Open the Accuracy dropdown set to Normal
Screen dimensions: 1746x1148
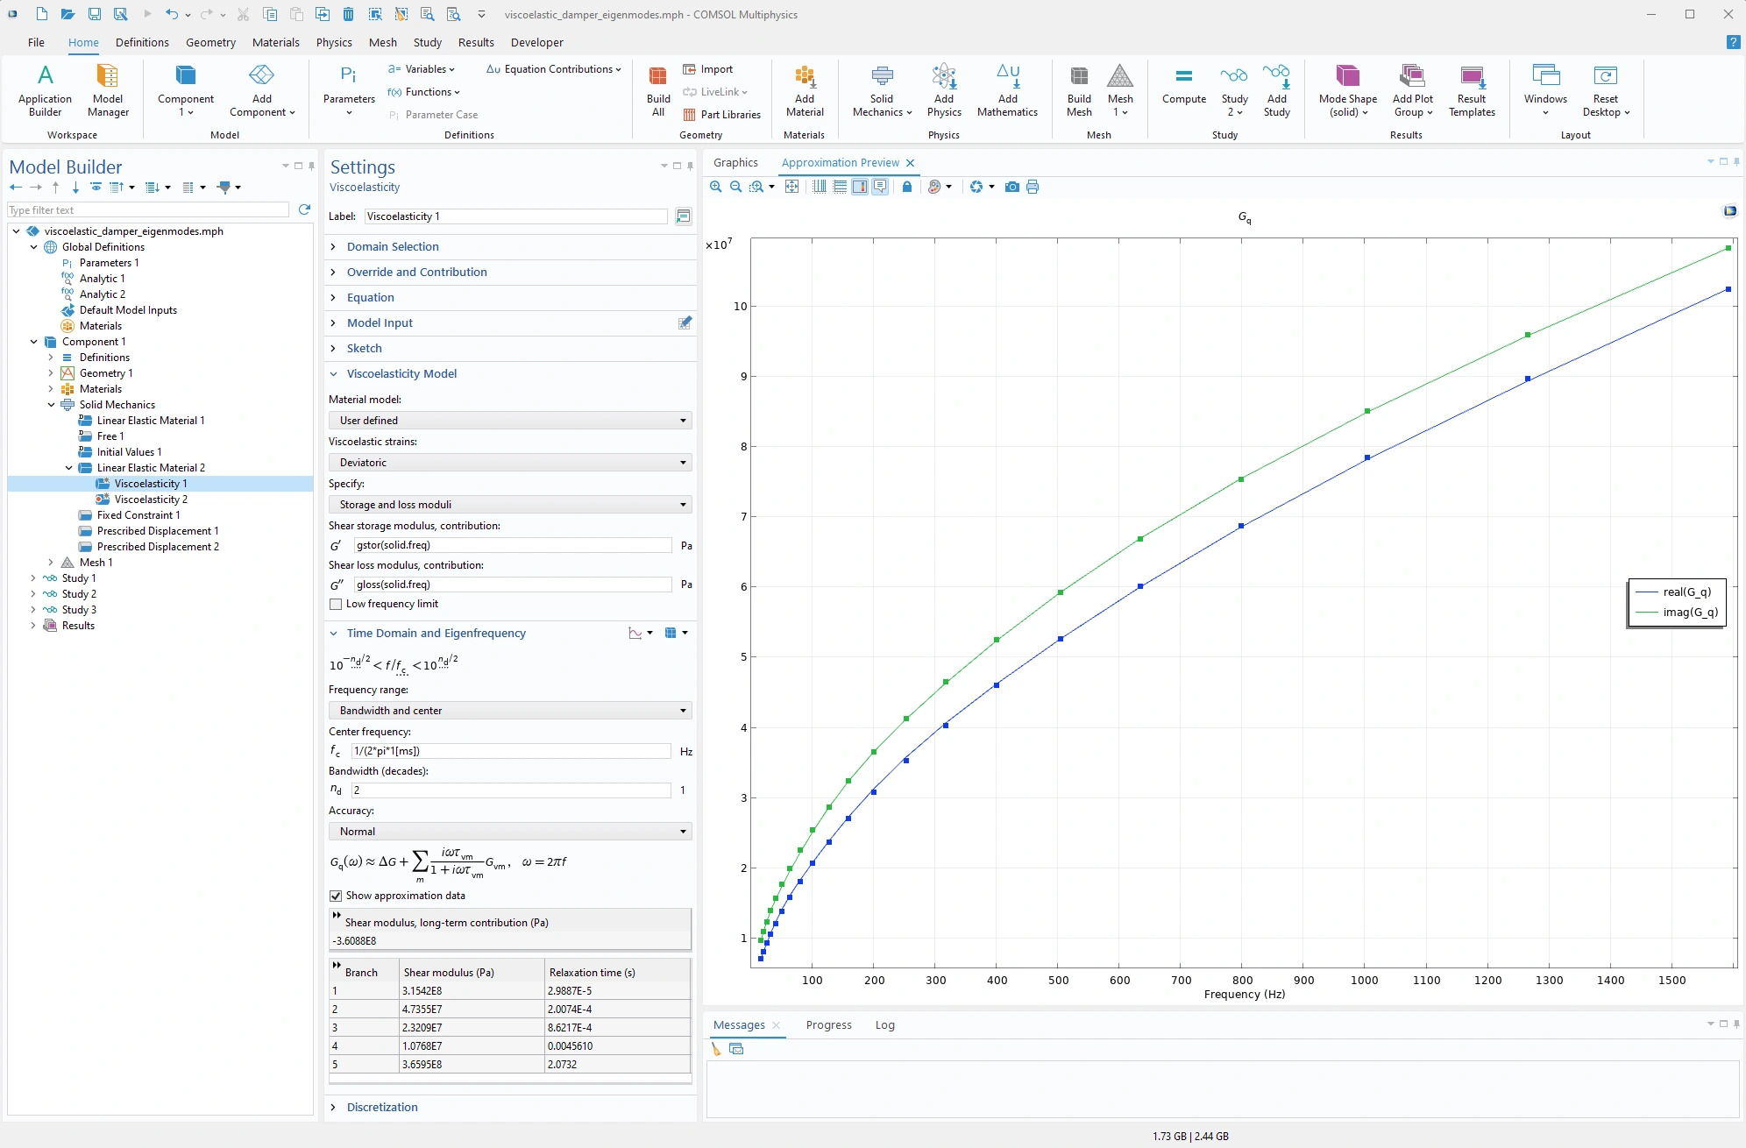click(509, 832)
